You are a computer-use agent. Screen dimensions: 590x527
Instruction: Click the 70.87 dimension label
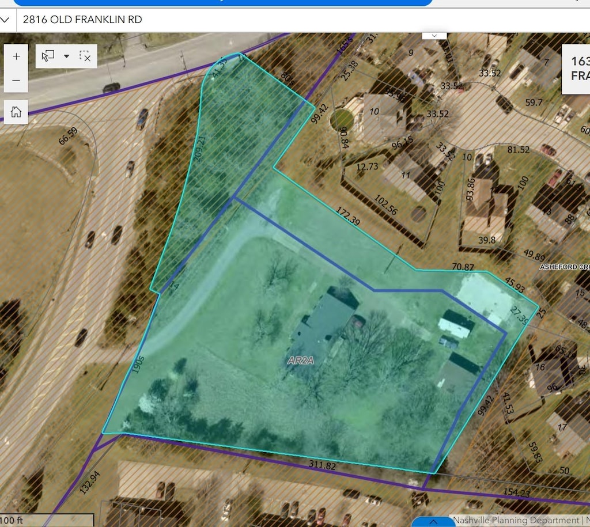[x=463, y=267]
